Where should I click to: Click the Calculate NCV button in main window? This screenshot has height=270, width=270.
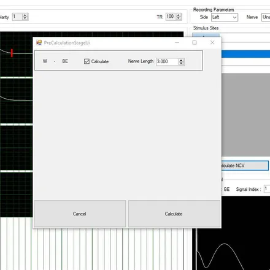(245, 166)
